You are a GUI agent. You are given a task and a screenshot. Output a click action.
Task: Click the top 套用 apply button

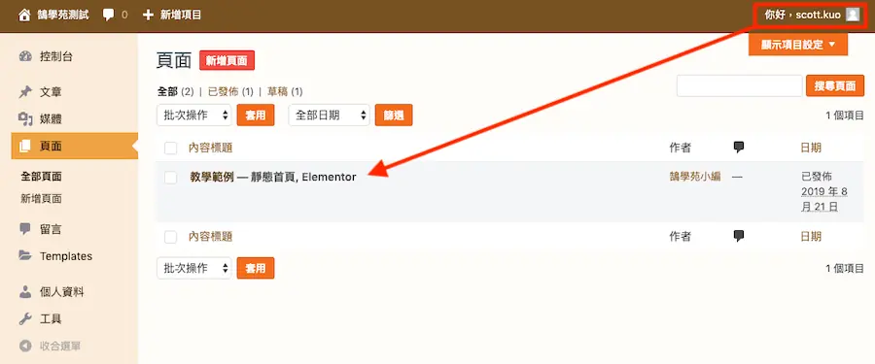tap(256, 116)
